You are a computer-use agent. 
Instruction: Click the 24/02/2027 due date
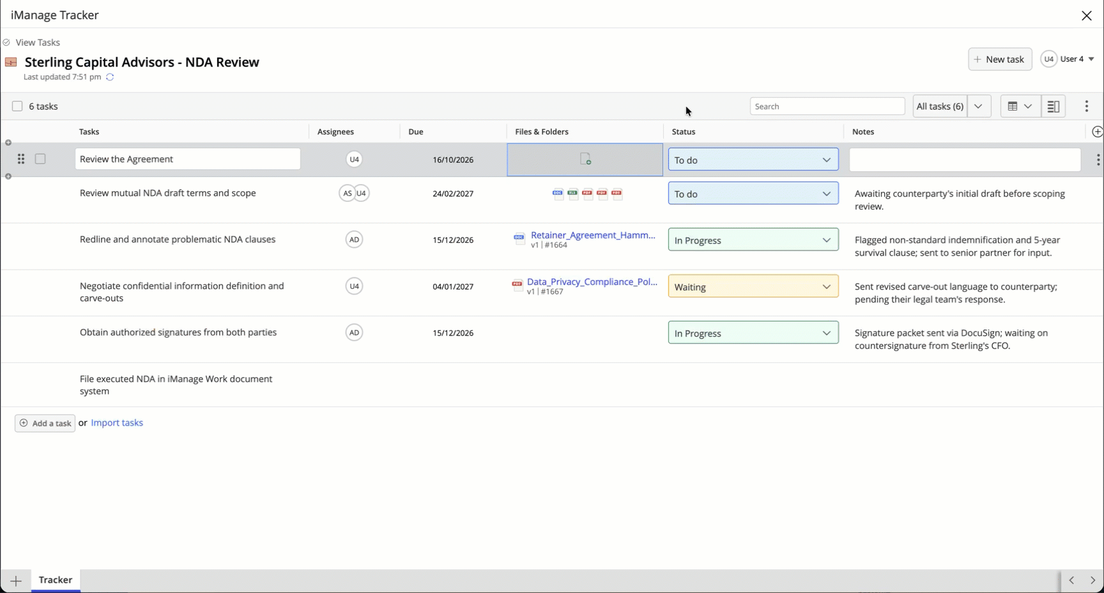(453, 194)
